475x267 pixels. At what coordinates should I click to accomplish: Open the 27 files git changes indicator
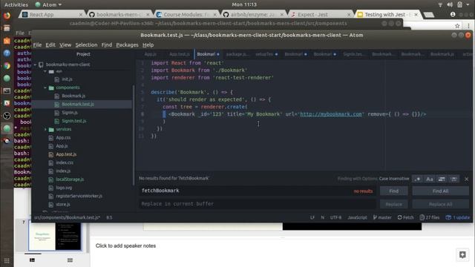(x=430, y=217)
